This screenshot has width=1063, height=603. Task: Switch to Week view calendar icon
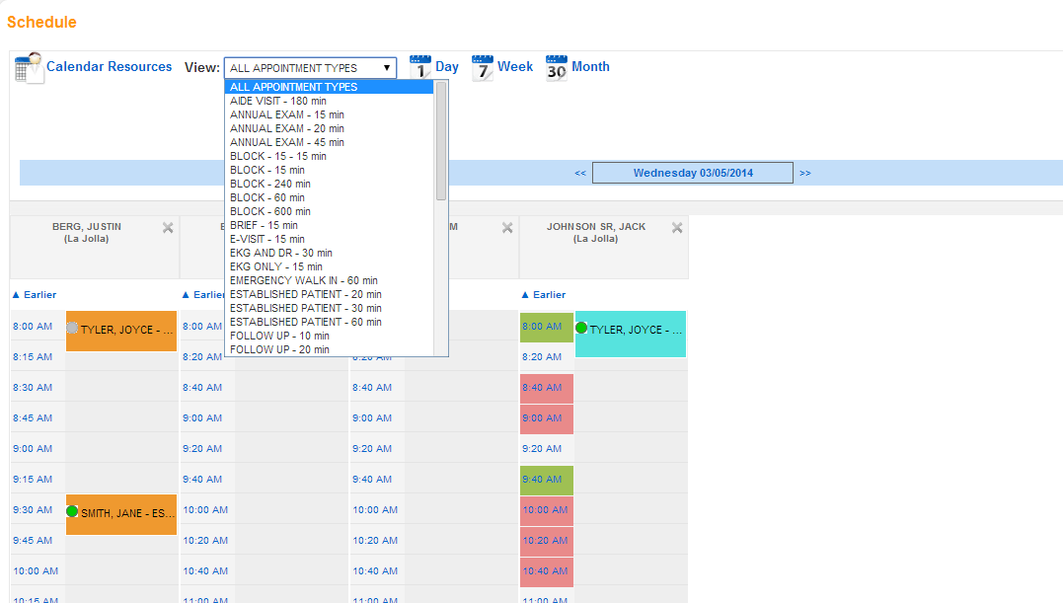point(483,67)
